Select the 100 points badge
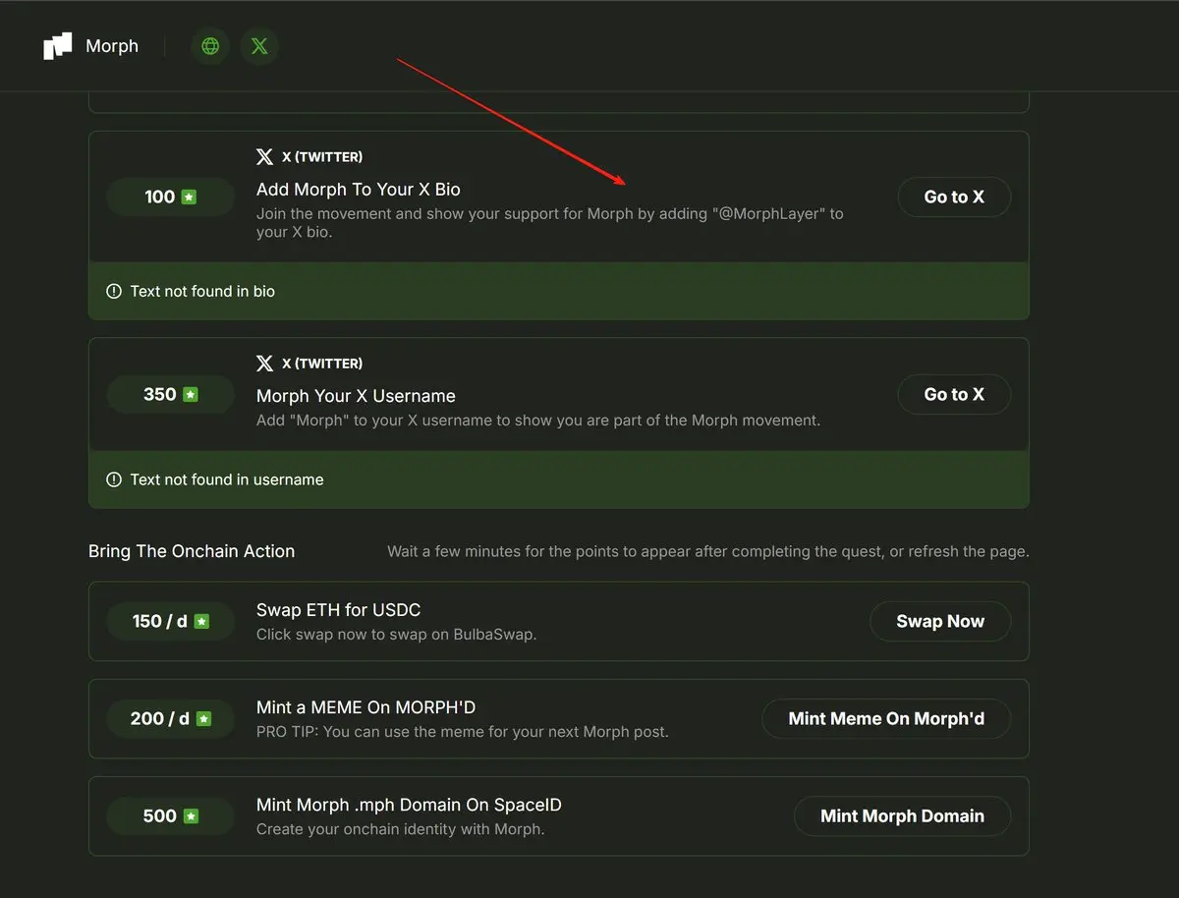Viewport: 1179px width, 898px height. pos(171,196)
